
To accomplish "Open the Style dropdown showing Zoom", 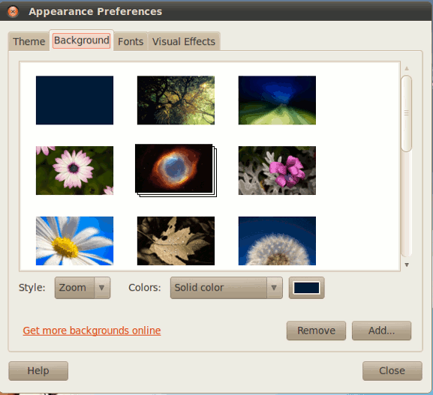I will (83, 288).
